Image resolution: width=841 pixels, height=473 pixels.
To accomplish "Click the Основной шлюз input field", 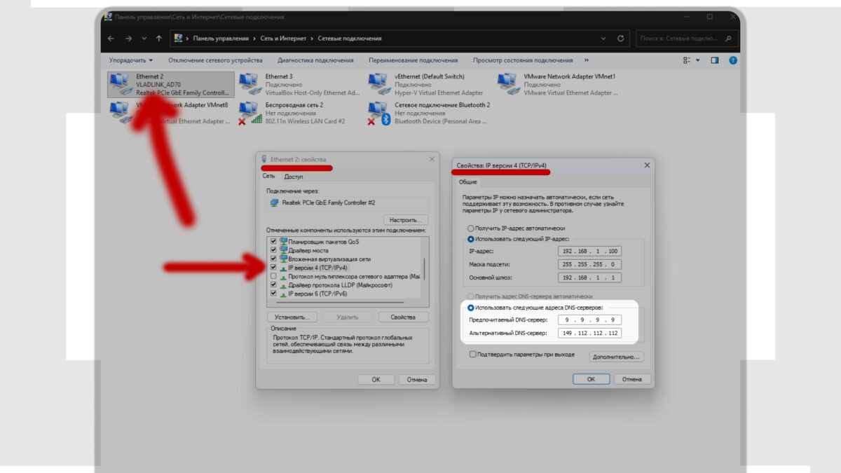I will pos(590,277).
